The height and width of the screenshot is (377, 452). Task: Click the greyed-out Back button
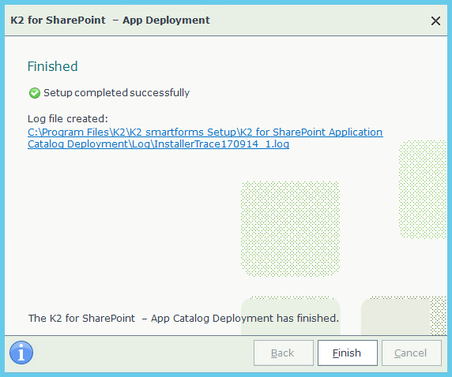pyautogui.click(x=284, y=353)
